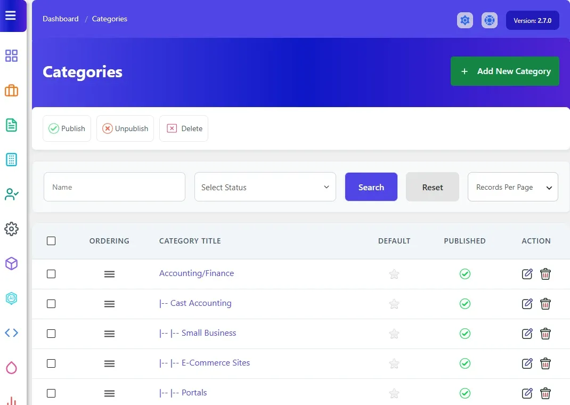
Task: Click the Publish button
Action: point(67,128)
